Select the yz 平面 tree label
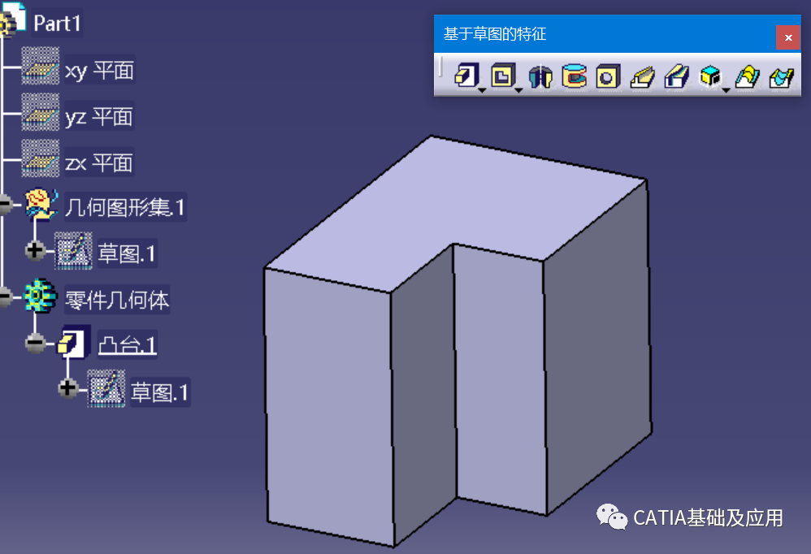Screen dimensions: 811x554 click(99, 116)
